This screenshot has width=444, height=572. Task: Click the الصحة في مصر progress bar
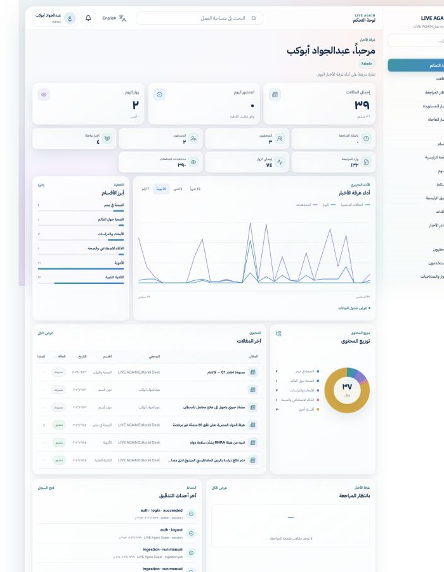[x=81, y=211]
